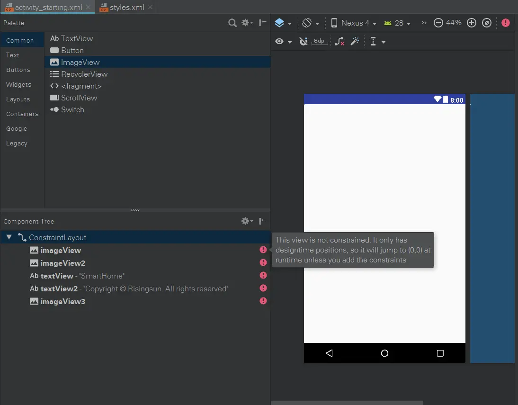Click the error icon next to imageView3
The height and width of the screenshot is (405, 518).
pos(263,301)
